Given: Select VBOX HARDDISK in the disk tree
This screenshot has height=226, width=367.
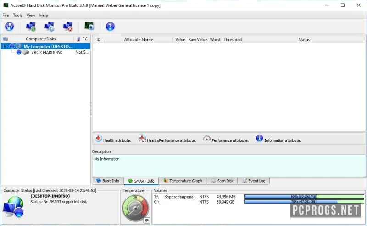Looking at the screenshot, I should [47, 53].
